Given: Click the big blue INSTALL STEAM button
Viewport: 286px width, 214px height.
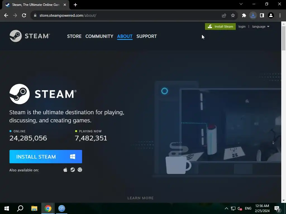Looking at the screenshot, I should coord(46,157).
